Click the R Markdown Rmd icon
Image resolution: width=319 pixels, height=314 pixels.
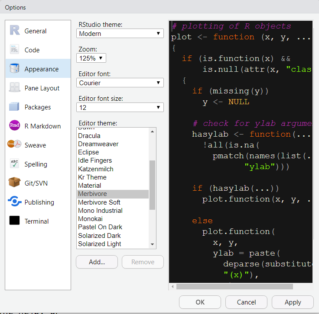[15, 126]
